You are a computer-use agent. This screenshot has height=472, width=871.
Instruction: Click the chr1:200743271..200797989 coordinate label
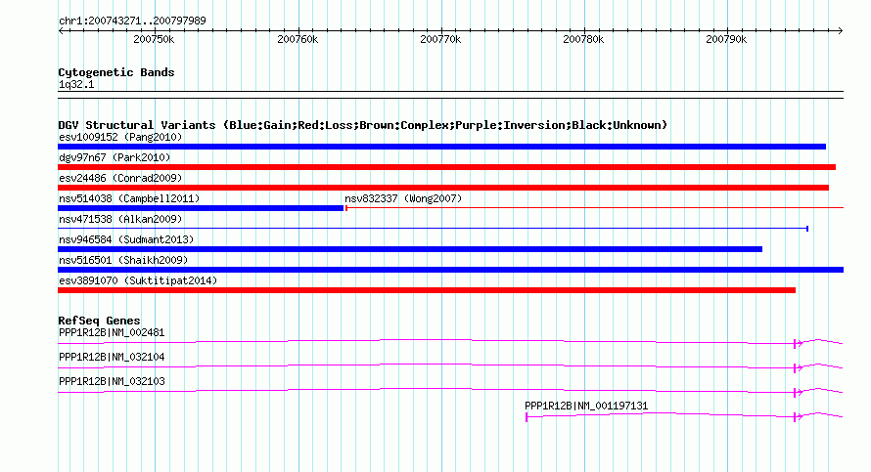click(132, 21)
